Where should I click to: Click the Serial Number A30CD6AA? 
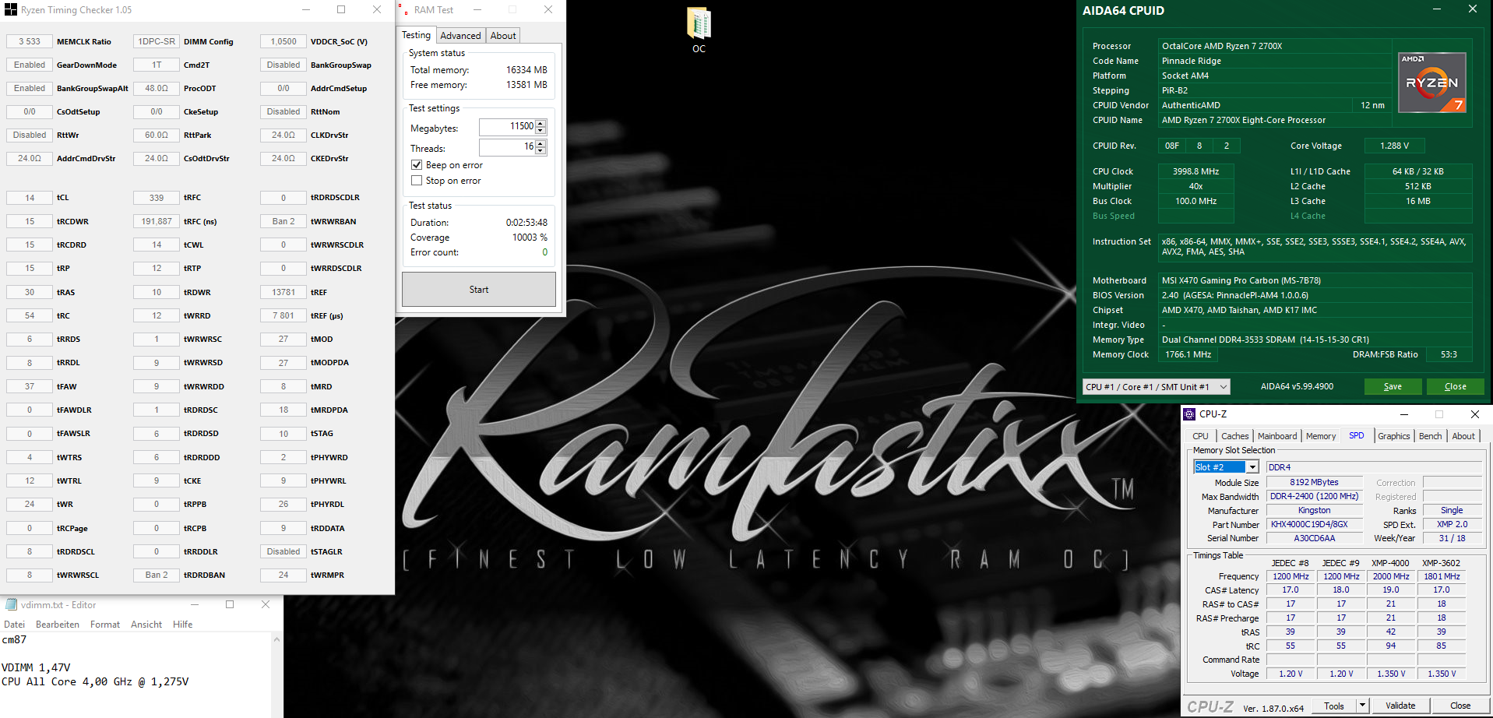1315,538
